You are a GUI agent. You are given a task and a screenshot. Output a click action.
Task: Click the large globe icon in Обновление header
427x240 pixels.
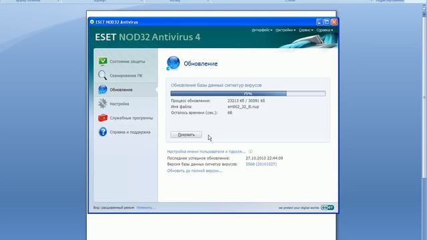click(x=173, y=63)
